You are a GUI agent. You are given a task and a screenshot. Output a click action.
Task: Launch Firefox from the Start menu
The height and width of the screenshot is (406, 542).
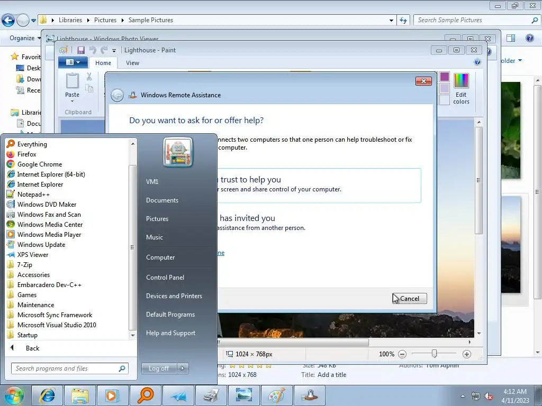point(21,154)
